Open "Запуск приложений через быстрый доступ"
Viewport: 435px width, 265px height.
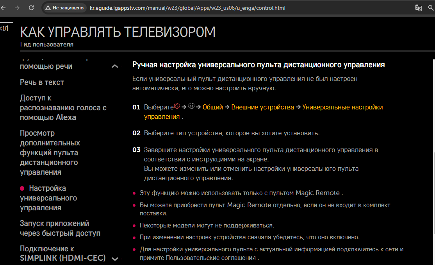click(x=60, y=228)
